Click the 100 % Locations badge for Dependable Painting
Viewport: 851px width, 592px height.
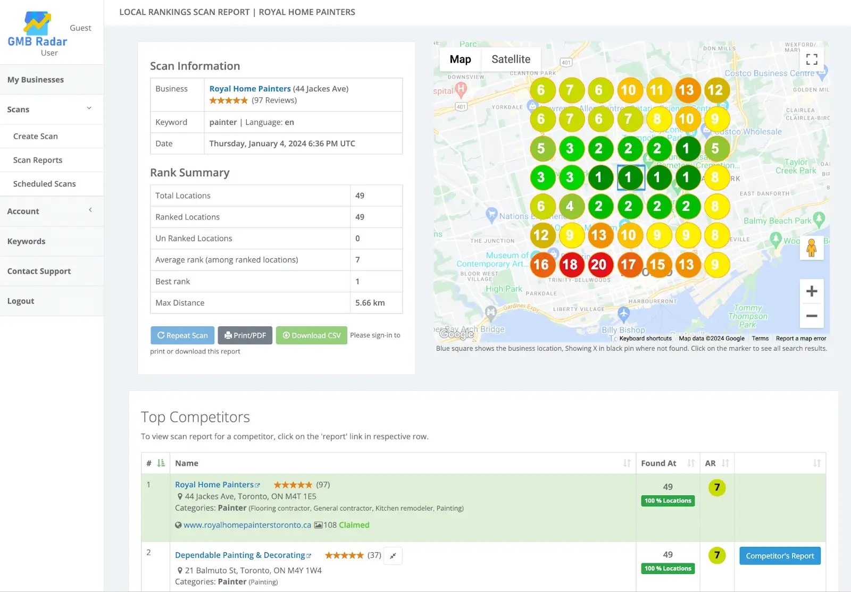[668, 569]
